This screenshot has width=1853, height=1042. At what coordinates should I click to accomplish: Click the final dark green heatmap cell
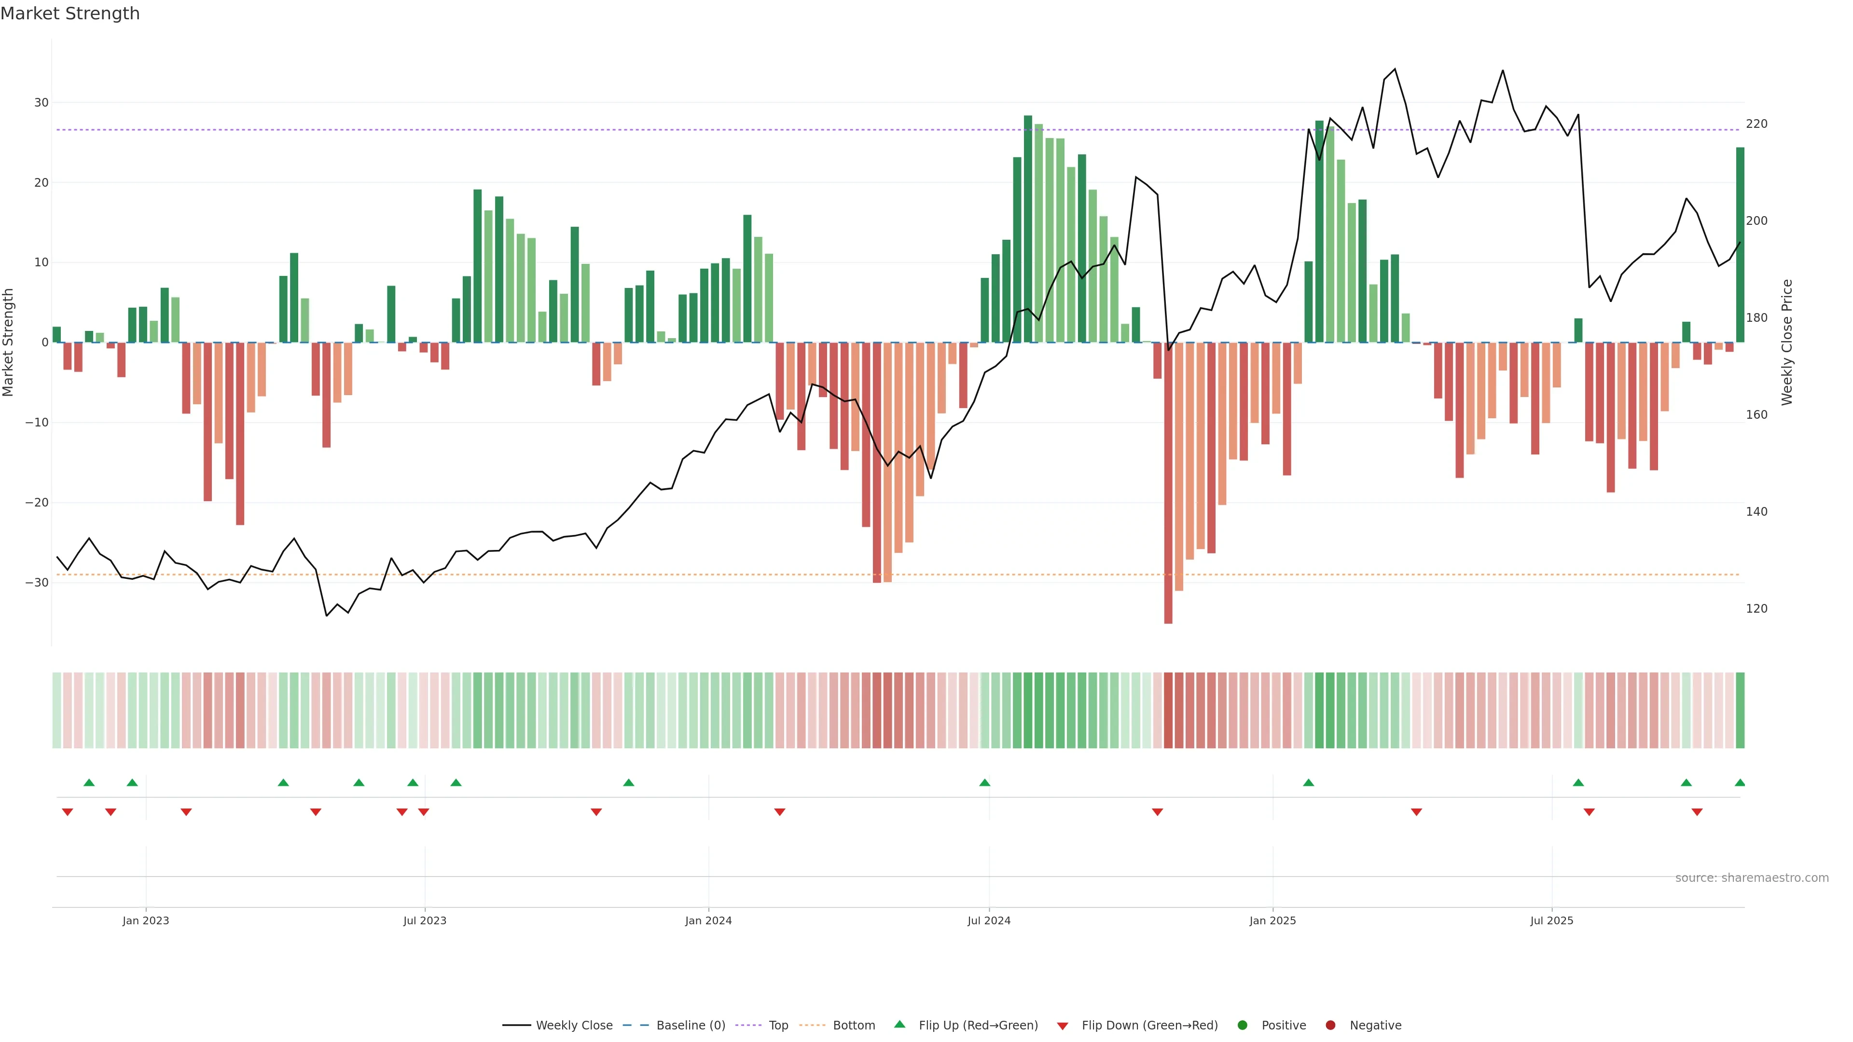1740,710
